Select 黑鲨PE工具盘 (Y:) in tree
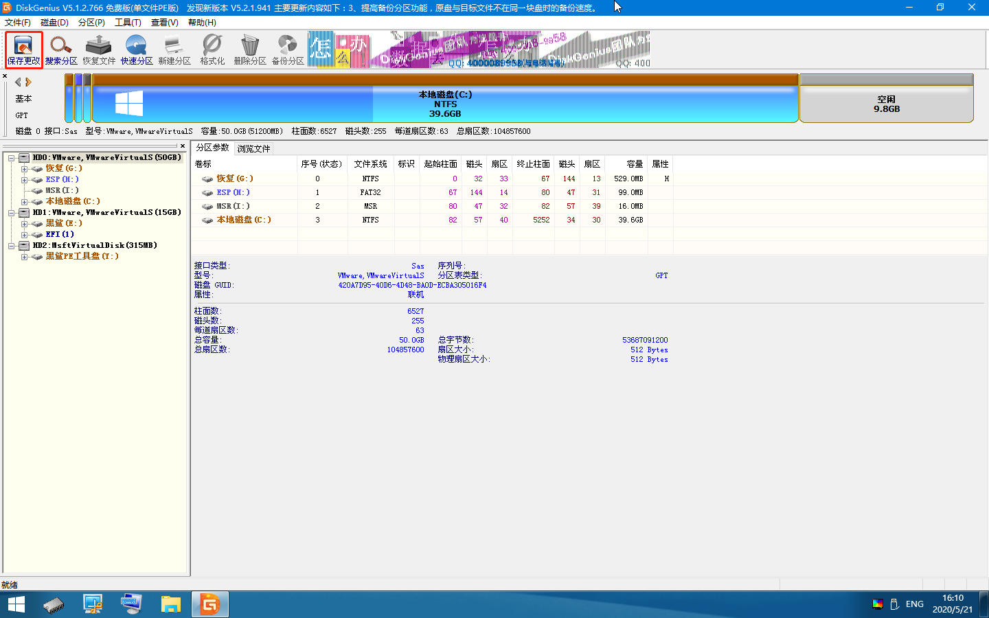The width and height of the screenshot is (989, 618). (82, 256)
